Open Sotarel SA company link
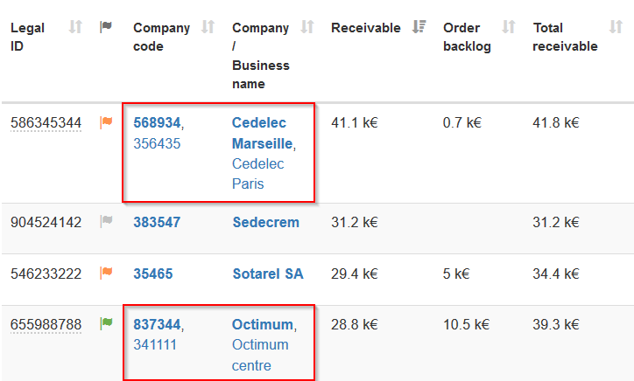The height and width of the screenshot is (381, 634). tap(267, 274)
